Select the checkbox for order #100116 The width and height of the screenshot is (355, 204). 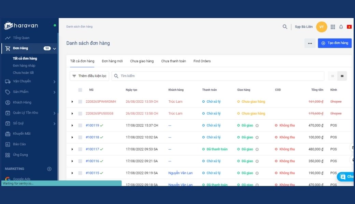click(x=80, y=161)
